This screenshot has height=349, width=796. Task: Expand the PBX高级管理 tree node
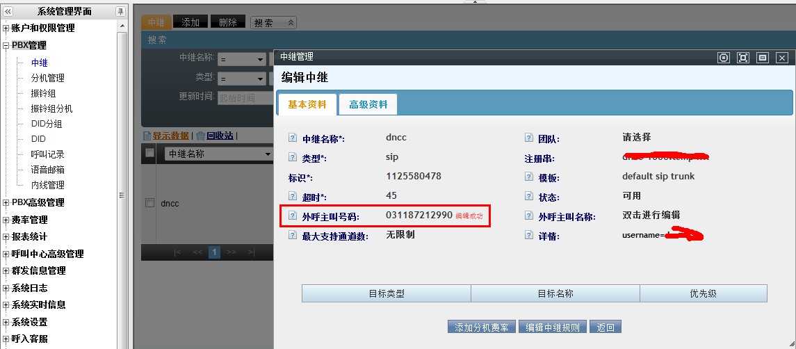coord(6,203)
